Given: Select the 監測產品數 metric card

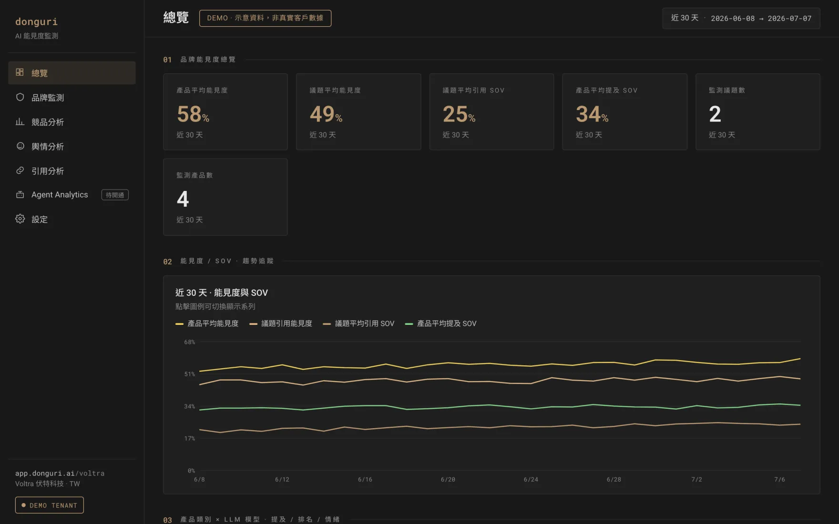Looking at the screenshot, I should [225, 197].
